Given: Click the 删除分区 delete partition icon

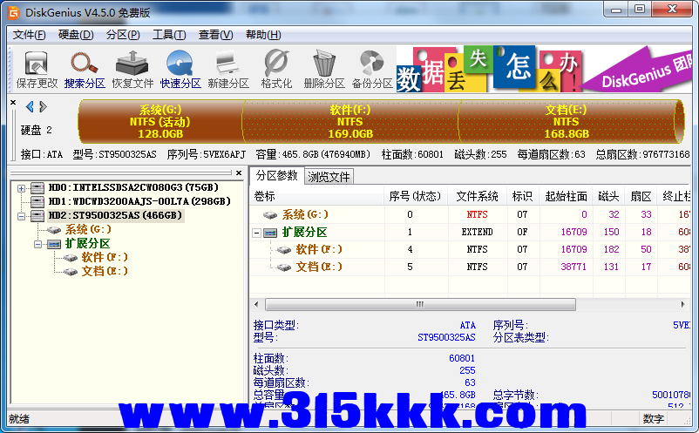Looking at the screenshot, I should 324,63.
